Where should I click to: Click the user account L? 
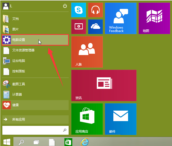tap(7, 6)
